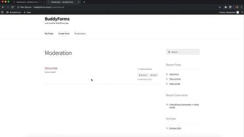Open the This is a Post entry title
244x137 pixels.
51,68
